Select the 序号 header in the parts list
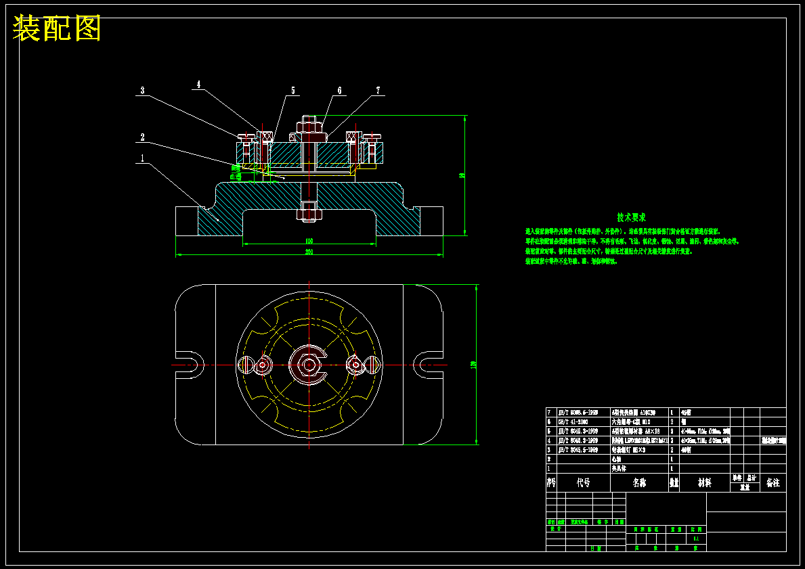 click(x=551, y=483)
